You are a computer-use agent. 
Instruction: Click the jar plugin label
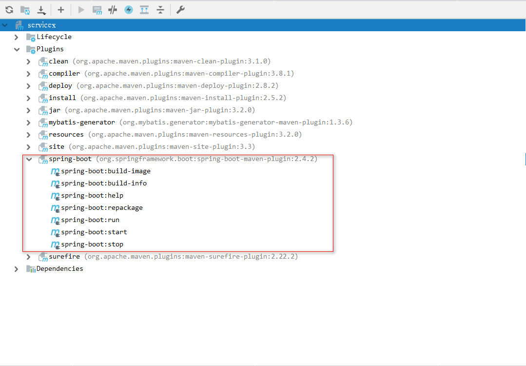click(55, 110)
